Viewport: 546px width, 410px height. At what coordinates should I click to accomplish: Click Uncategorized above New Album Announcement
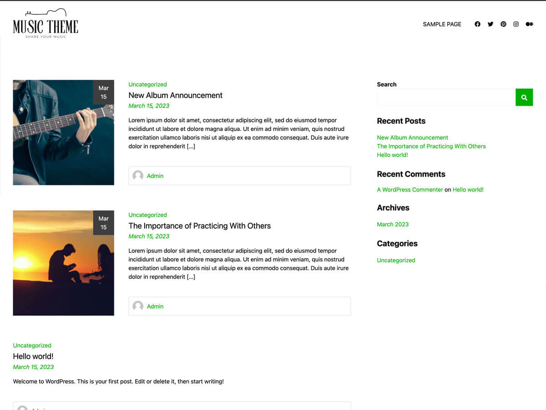coord(147,84)
